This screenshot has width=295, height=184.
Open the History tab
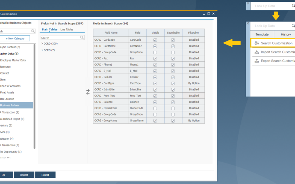(x=285, y=35)
